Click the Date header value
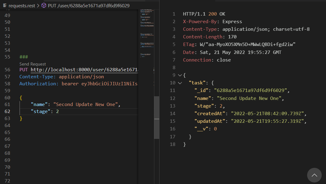This screenshot has width=326, height=184. click(240, 52)
